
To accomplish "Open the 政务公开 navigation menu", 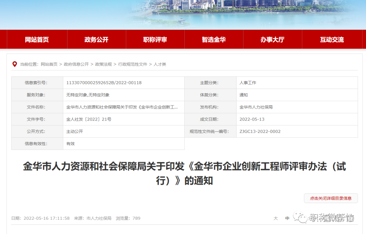I will pos(96,39).
